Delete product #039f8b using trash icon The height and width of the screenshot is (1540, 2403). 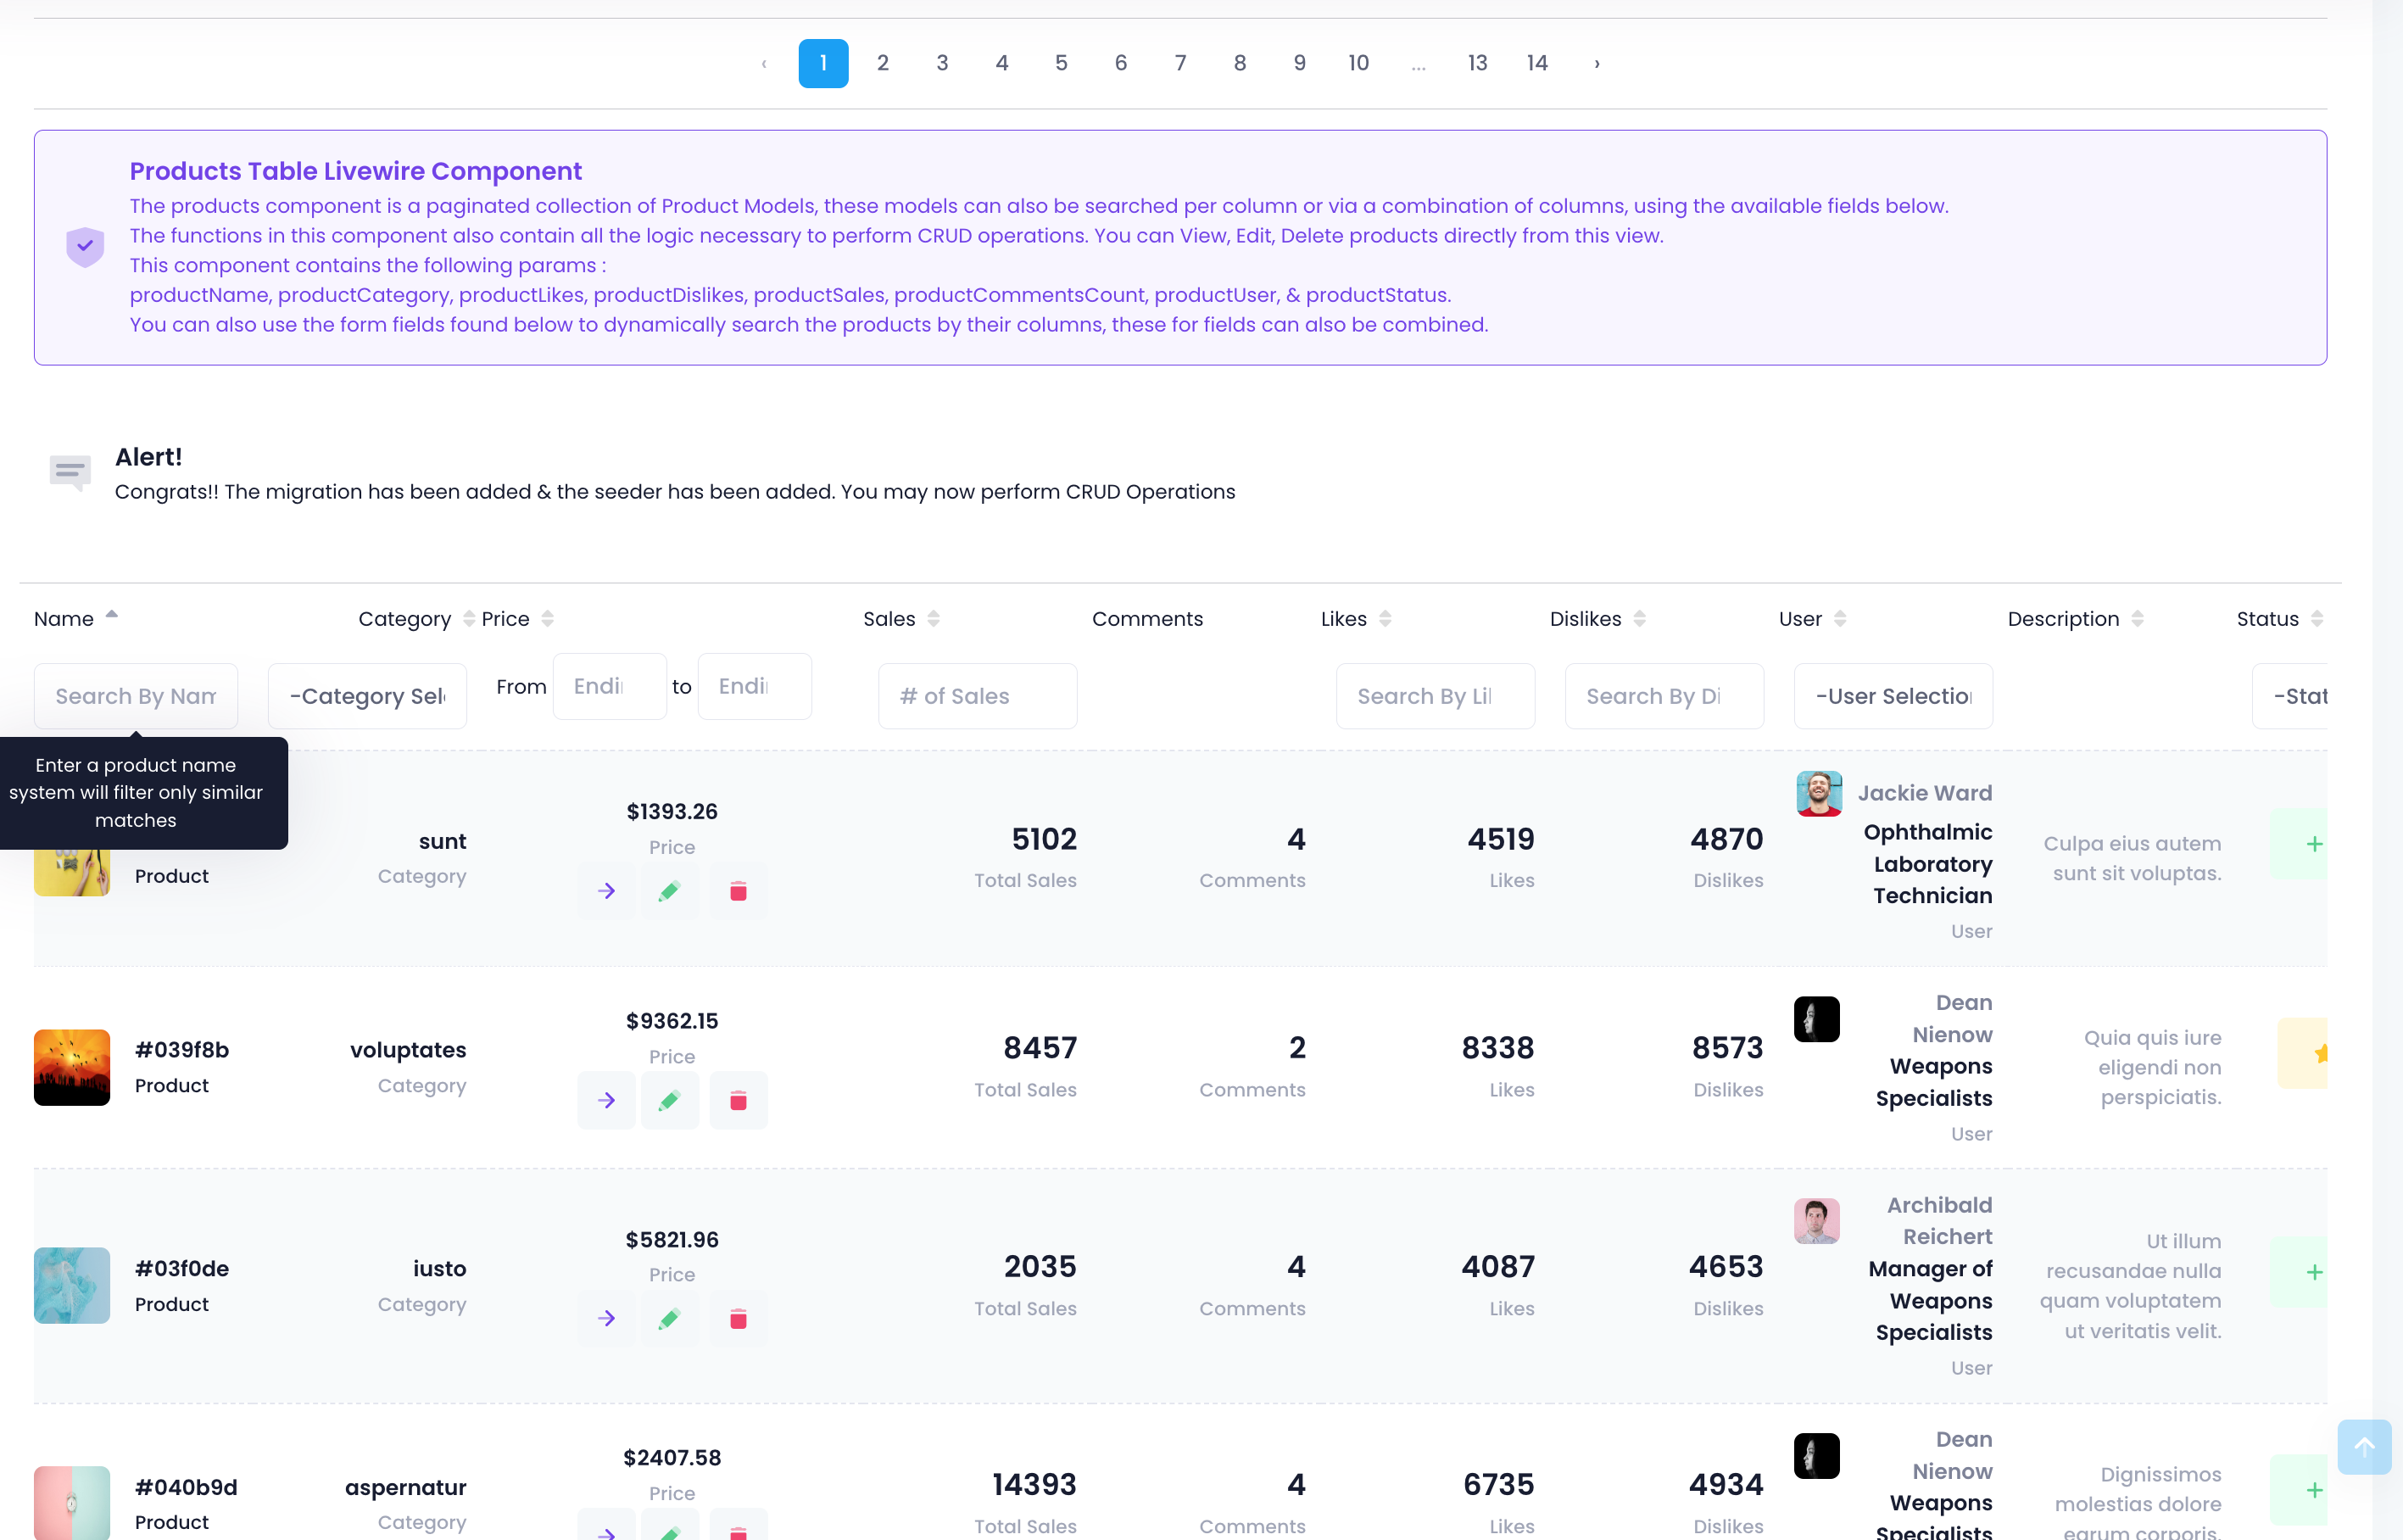point(739,1100)
